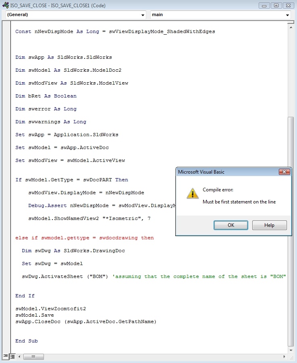Switch to Full Module View icon
The height and width of the screenshot is (363, 297).
[x=12, y=356]
